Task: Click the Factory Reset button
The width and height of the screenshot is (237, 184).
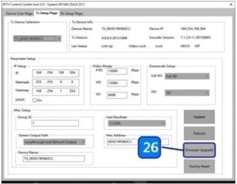Action: point(199,166)
